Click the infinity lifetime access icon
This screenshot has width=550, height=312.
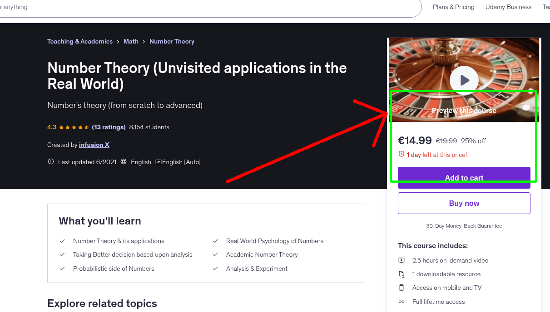401,302
